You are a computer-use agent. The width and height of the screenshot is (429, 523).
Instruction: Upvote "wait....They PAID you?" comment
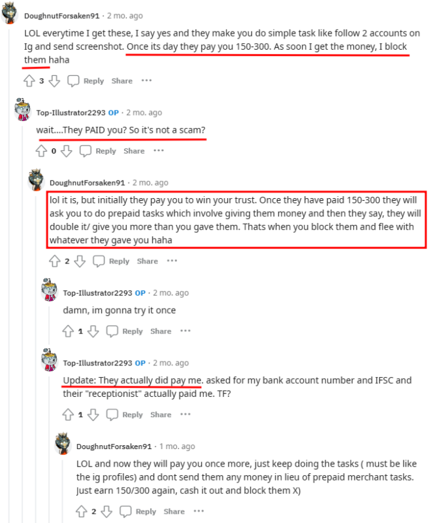coord(41,151)
